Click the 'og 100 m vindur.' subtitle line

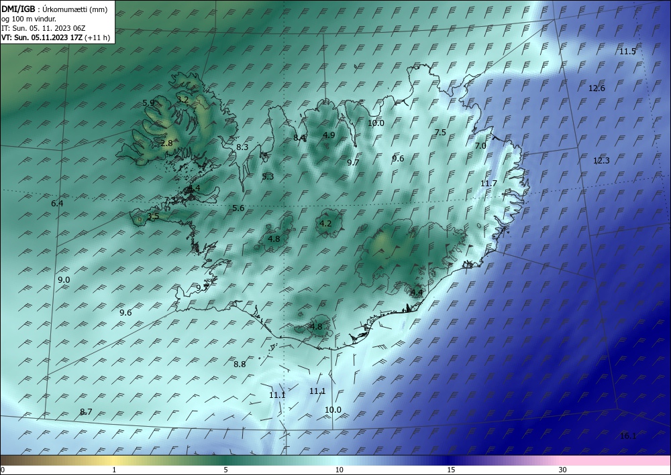29,19
